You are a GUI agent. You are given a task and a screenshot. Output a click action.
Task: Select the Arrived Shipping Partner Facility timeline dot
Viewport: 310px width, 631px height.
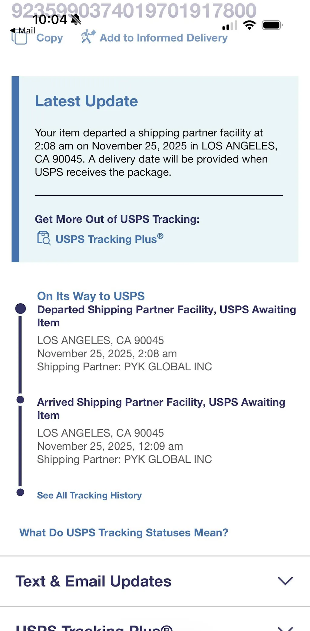(20, 400)
